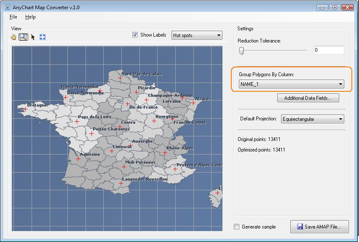359x242 pixels.
Task: Activate the zoom rectangle tool
Action: [x=23, y=37]
